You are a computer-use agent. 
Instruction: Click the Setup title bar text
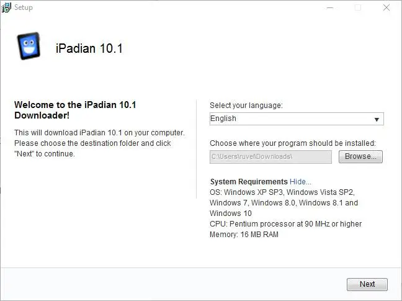pos(23,7)
